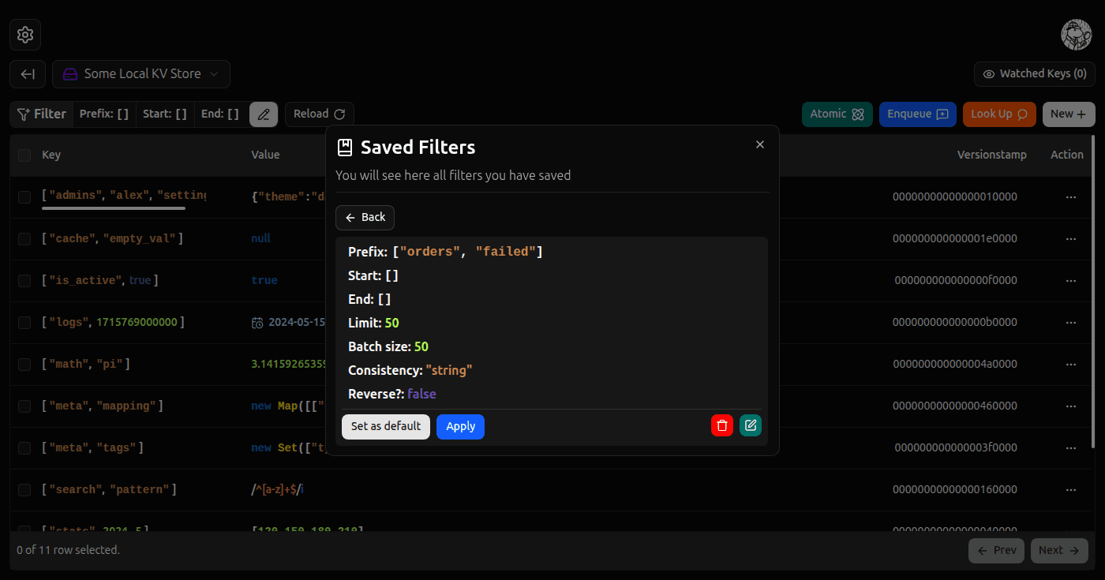Select the is_active row checkbox

click(24, 281)
